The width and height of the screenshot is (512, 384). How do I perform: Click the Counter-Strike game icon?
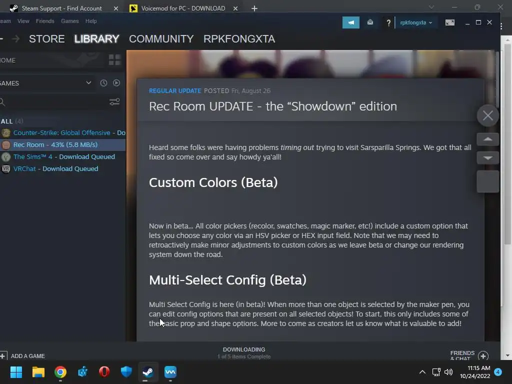click(x=6, y=133)
